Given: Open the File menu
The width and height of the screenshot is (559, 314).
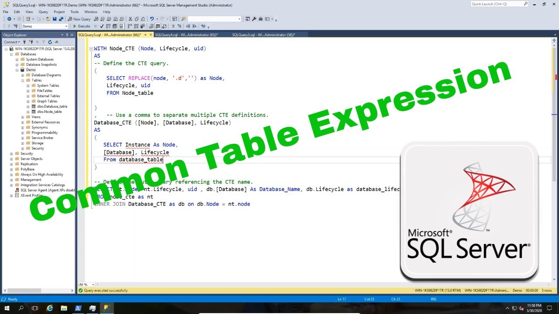Looking at the screenshot, I should click(6, 12).
